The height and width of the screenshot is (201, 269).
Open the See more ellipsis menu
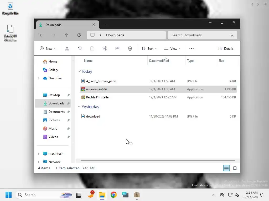tap(192, 48)
